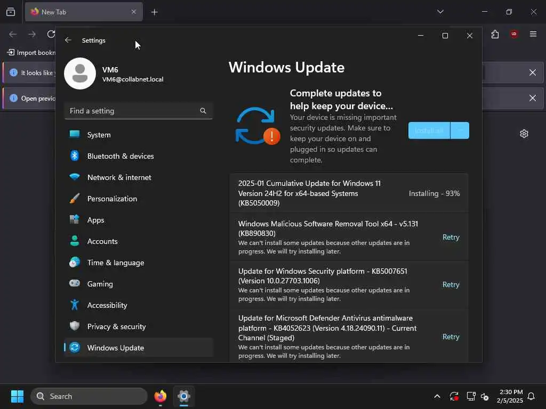The image size is (546, 409).
Task: Close the New Tab tab in Firefox
Action: coord(134,12)
